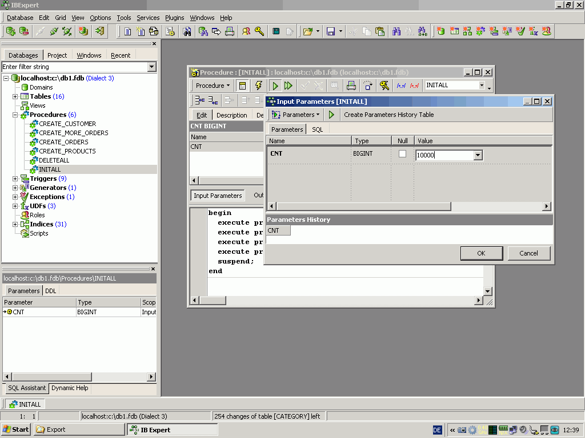Click the binoculars Find icon
Screen dimensions: 585x438
[x=396, y=31]
